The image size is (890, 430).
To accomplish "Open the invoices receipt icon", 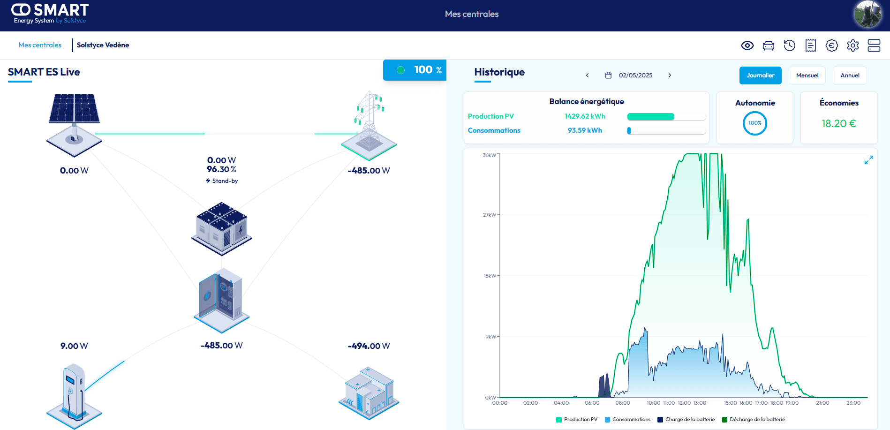I will click(x=810, y=45).
